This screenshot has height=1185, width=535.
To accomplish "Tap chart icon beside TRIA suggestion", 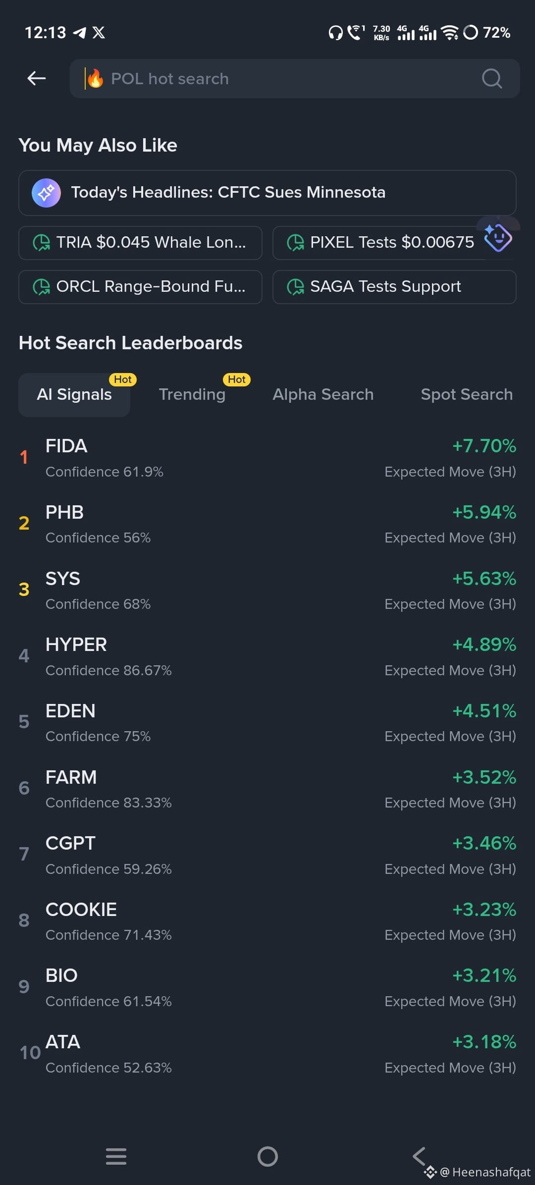I will 42,243.
